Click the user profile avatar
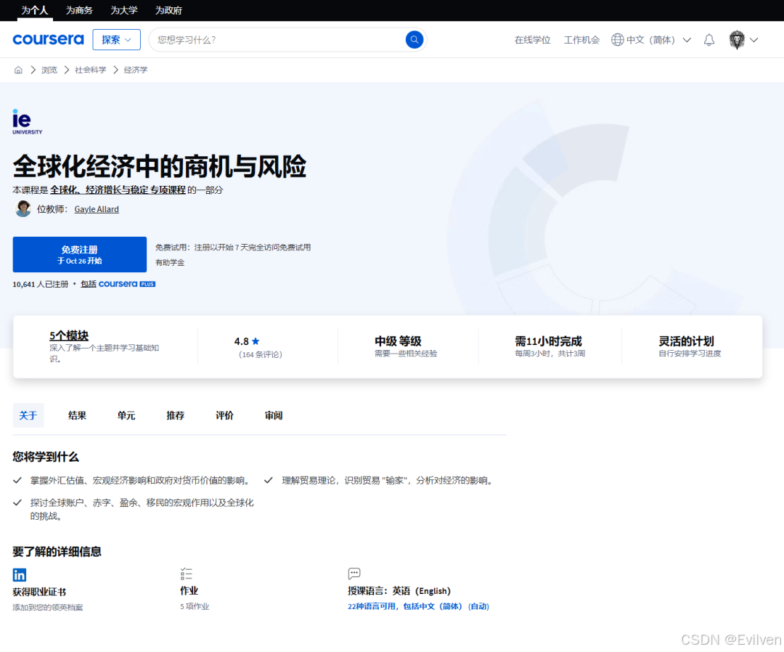 pyautogui.click(x=737, y=39)
